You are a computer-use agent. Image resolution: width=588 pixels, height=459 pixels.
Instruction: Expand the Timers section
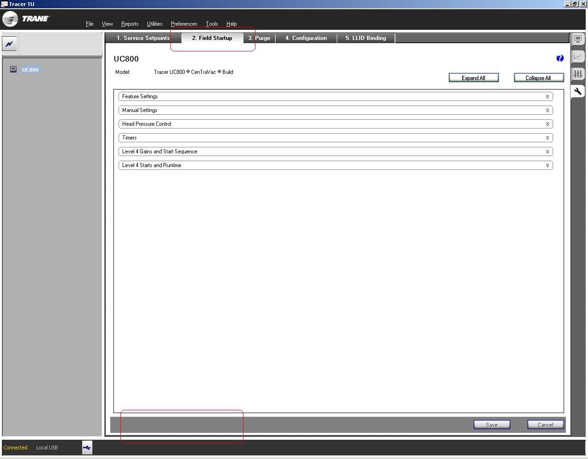tap(335, 138)
